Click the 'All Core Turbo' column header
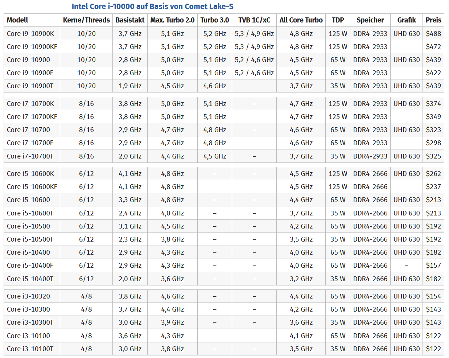449x358 pixels. [301, 20]
